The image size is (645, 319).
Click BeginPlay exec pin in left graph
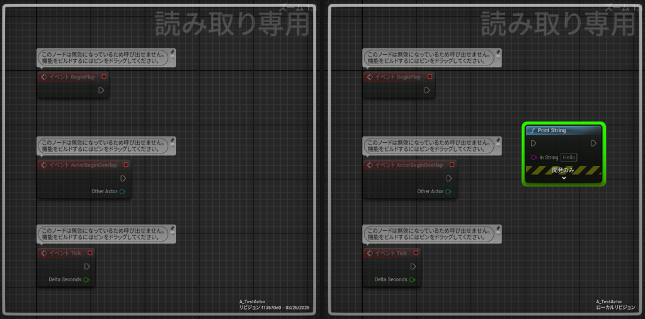coord(101,90)
